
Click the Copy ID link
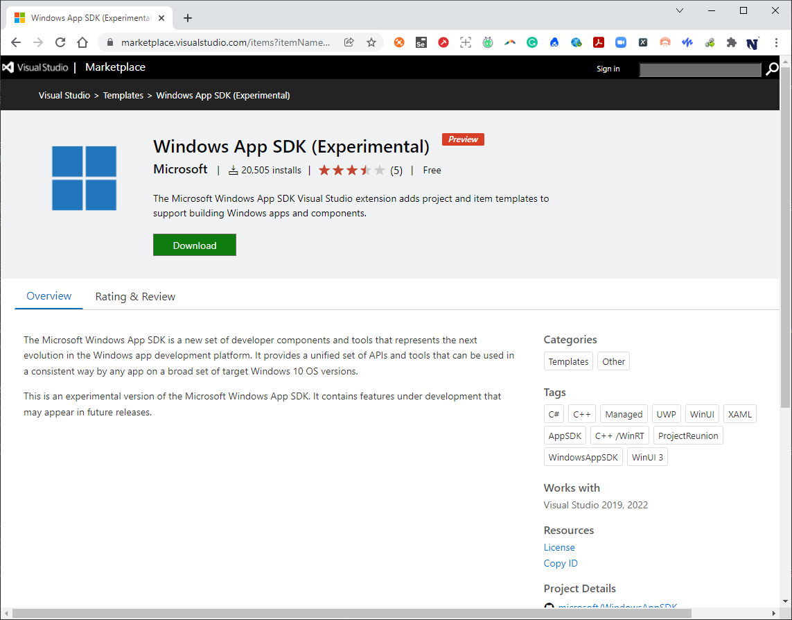(x=561, y=563)
